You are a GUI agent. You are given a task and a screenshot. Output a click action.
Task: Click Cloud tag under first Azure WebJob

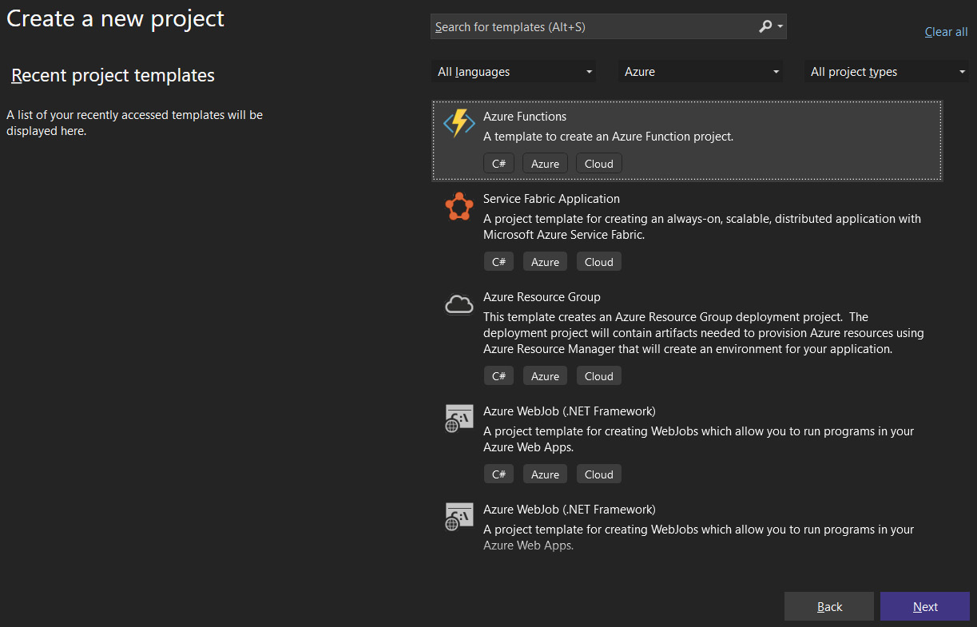(x=598, y=474)
